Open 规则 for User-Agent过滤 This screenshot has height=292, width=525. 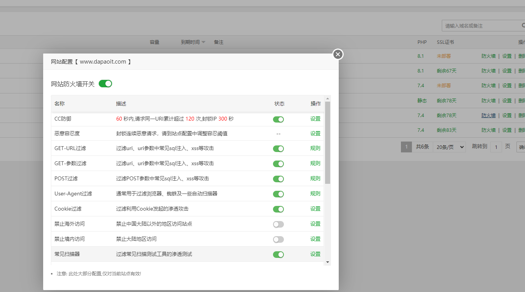pos(315,194)
